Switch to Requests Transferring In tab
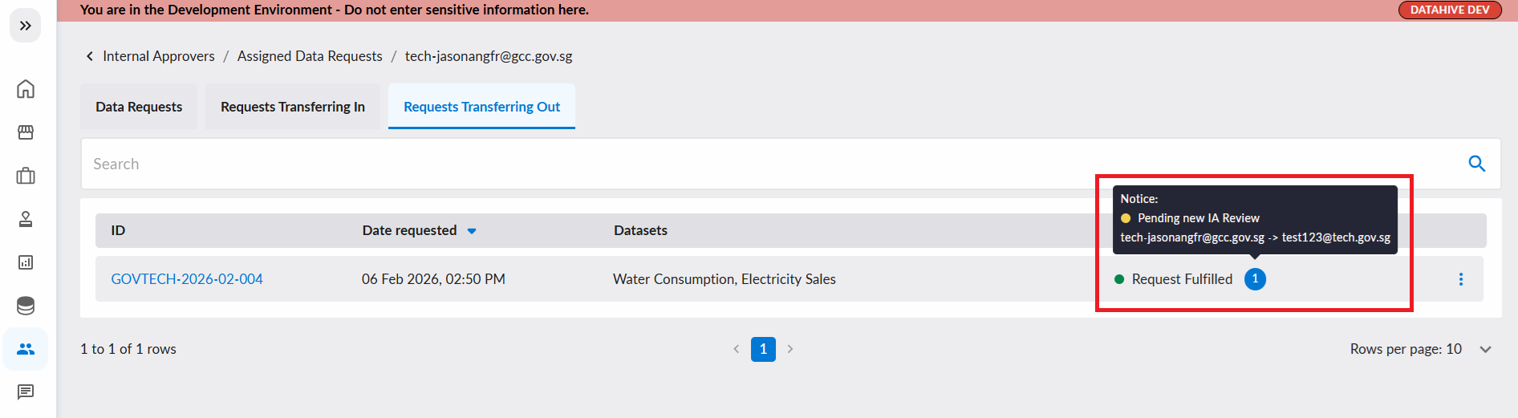This screenshot has width=1518, height=418. 293,107
